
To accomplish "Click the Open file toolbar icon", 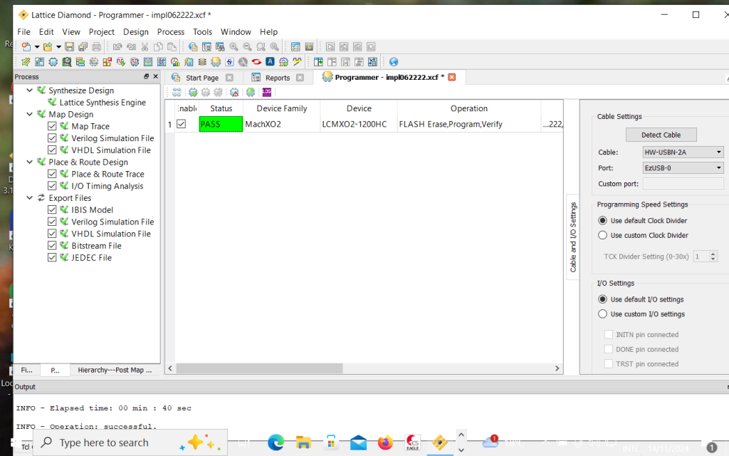I will point(48,46).
